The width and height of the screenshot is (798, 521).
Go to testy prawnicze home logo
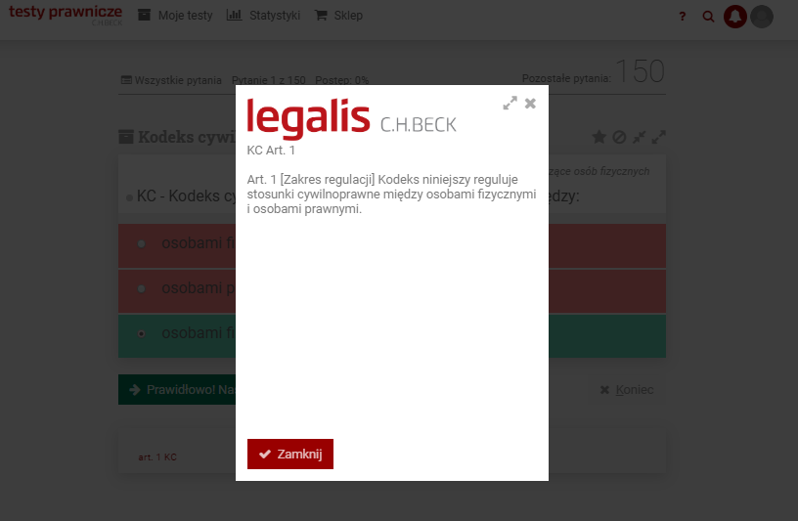point(66,15)
